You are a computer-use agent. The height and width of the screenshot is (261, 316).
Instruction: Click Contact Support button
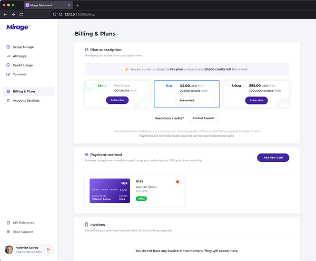pyautogui.click(x=203, y=118)
